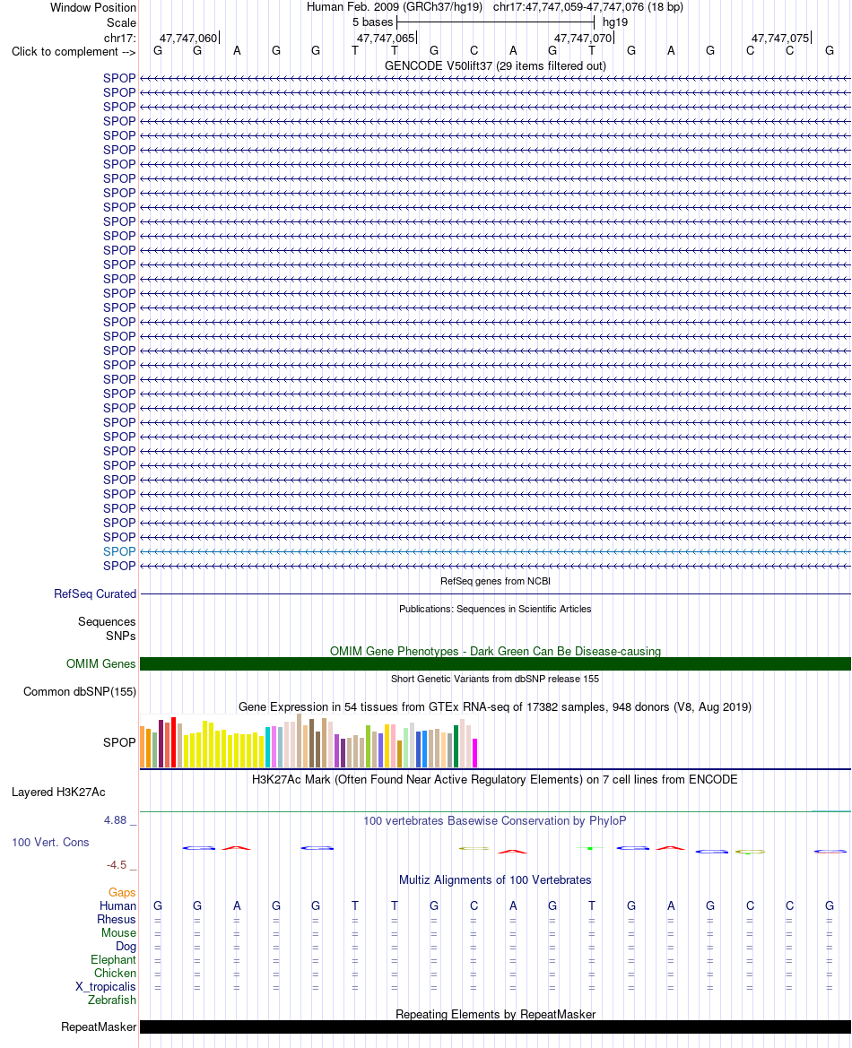Open 'Multiz Alignments of 100 Vertebrates' title

[x=495, y=879]
